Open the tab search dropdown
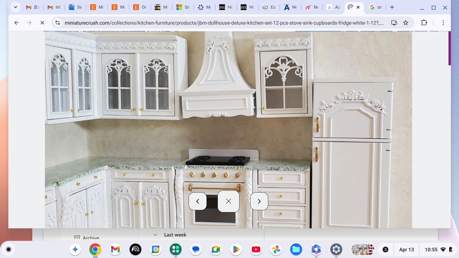 point(15,7)
